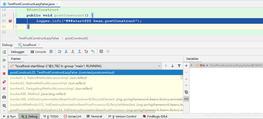This screenshot has width=263, height=119.
Task: Open the 6: TODO tool window
Action: click(51, 116)
